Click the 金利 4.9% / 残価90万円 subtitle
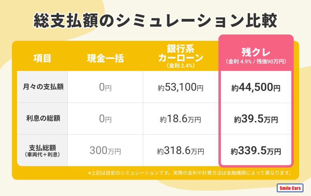The height and width of the screenshot is (196, 311). 256,62
